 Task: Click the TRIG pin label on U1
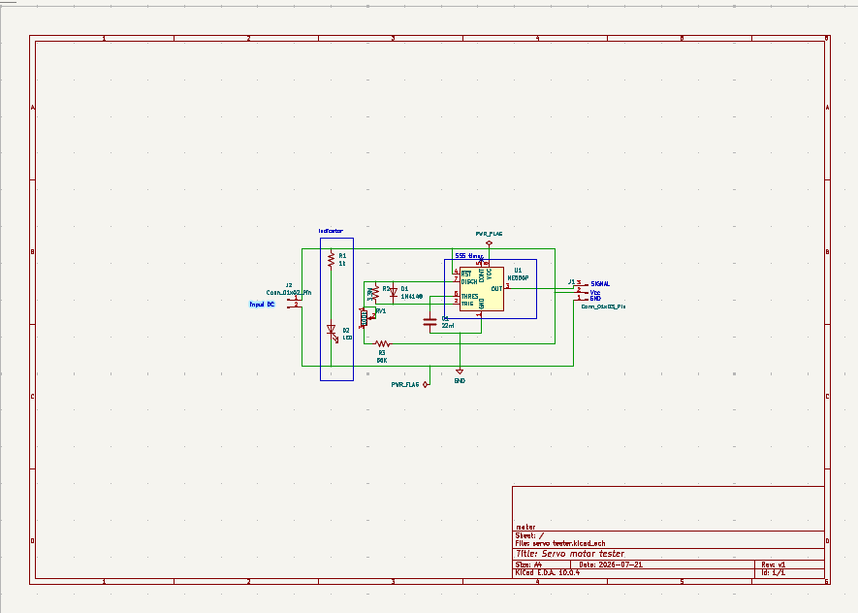pos(467,304)
